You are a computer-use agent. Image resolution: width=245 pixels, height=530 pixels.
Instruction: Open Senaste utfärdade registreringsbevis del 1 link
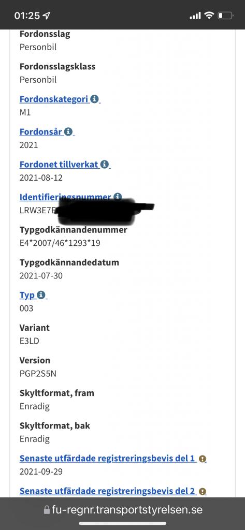(x=108, y=459)
